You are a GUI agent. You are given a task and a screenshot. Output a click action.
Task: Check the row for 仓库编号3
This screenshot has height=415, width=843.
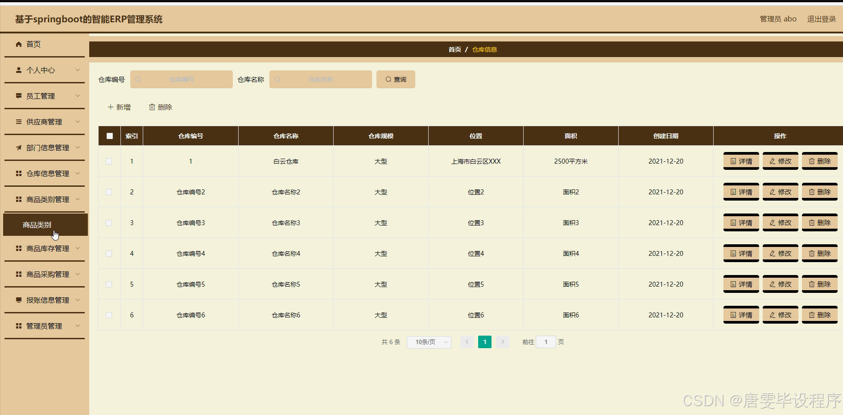click(x=109, y=223)
